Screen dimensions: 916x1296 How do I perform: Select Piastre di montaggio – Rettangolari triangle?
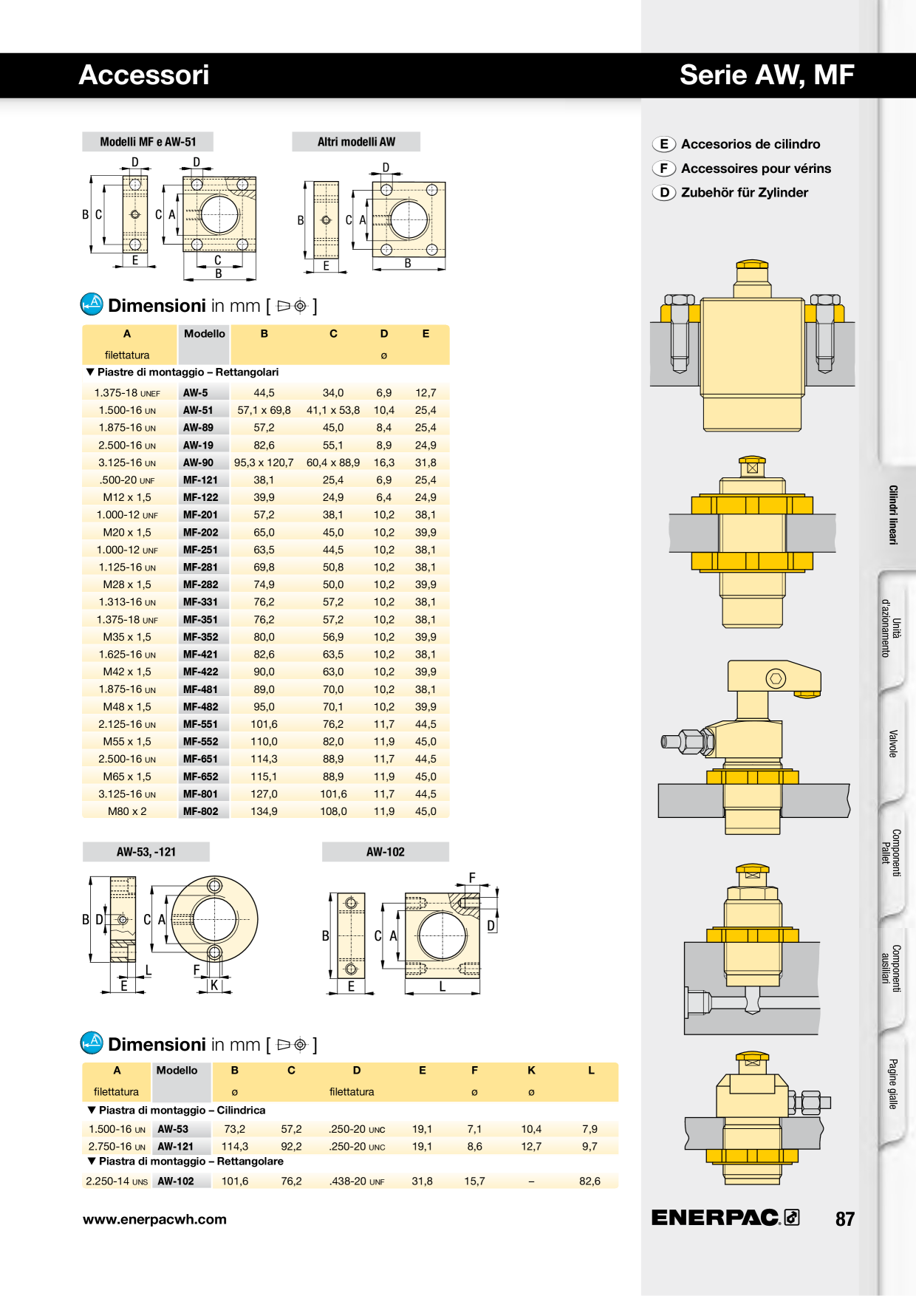coord(90,372)
